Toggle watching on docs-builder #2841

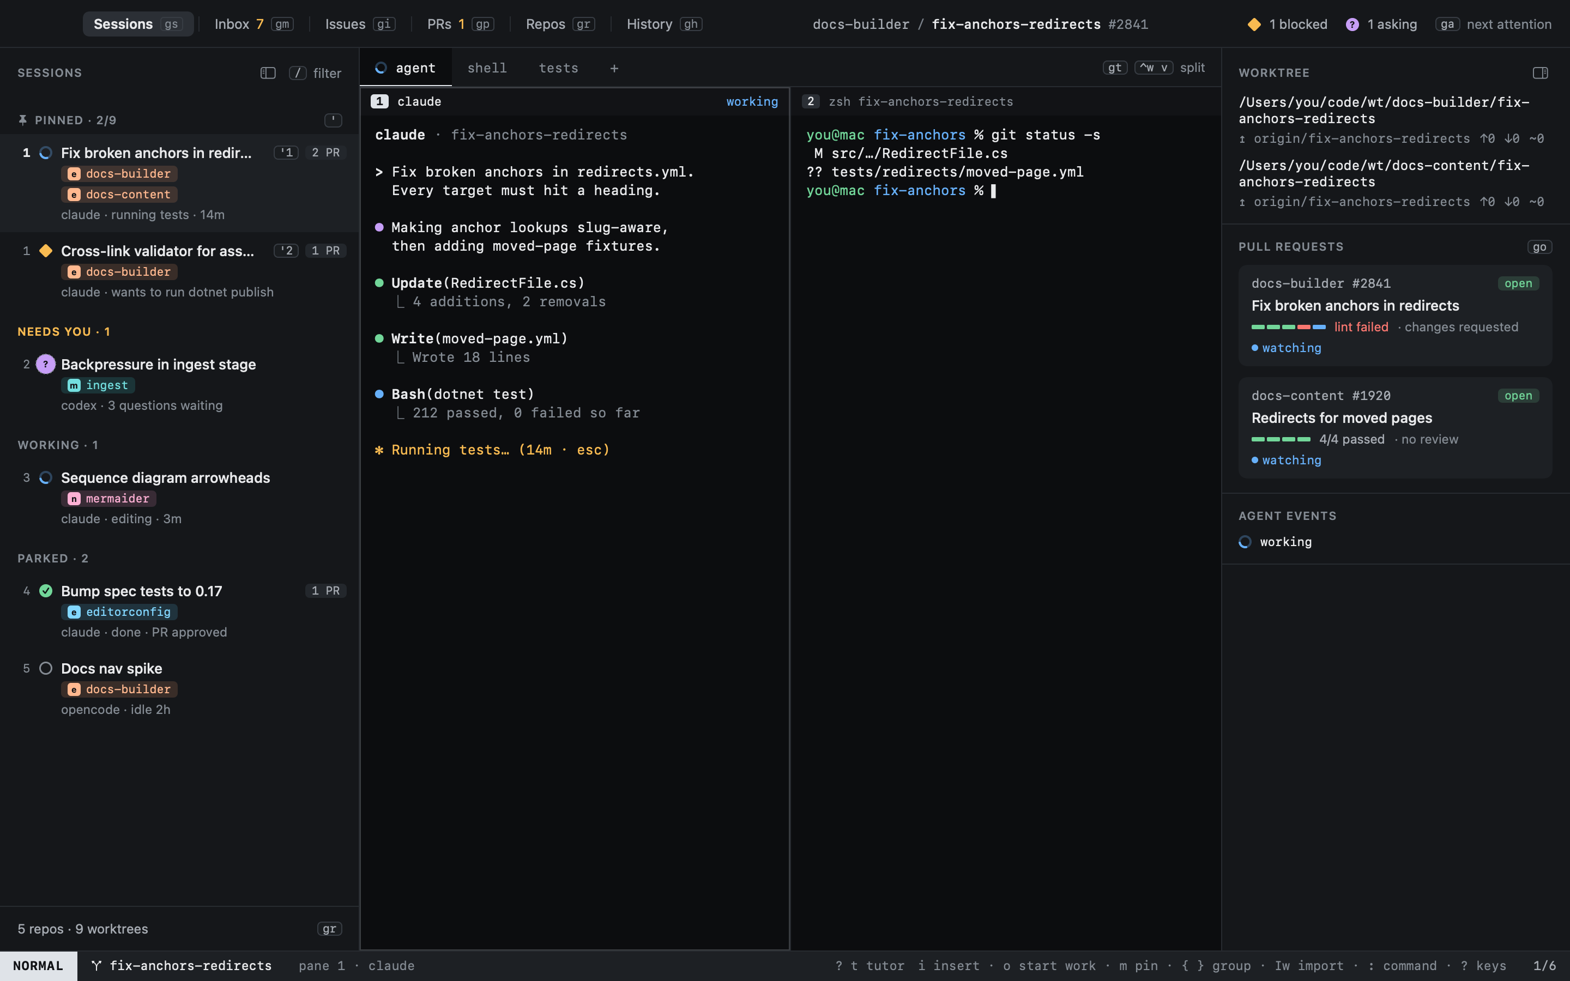1287,348
